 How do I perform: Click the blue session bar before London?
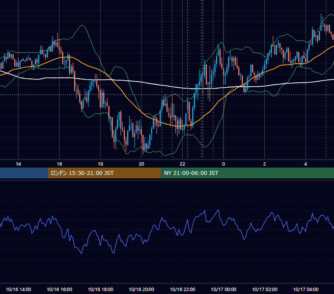pos(24,173)
